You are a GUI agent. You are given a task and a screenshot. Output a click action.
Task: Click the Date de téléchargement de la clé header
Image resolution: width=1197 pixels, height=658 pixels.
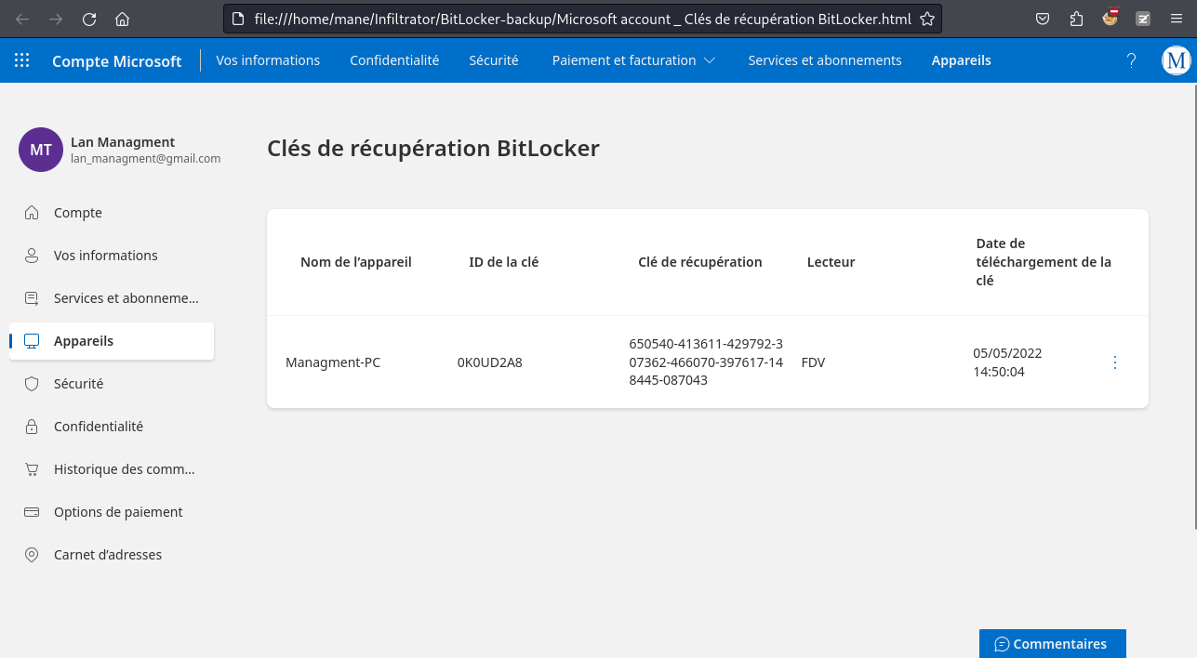pyautogui.click(x=1044, y=262)
